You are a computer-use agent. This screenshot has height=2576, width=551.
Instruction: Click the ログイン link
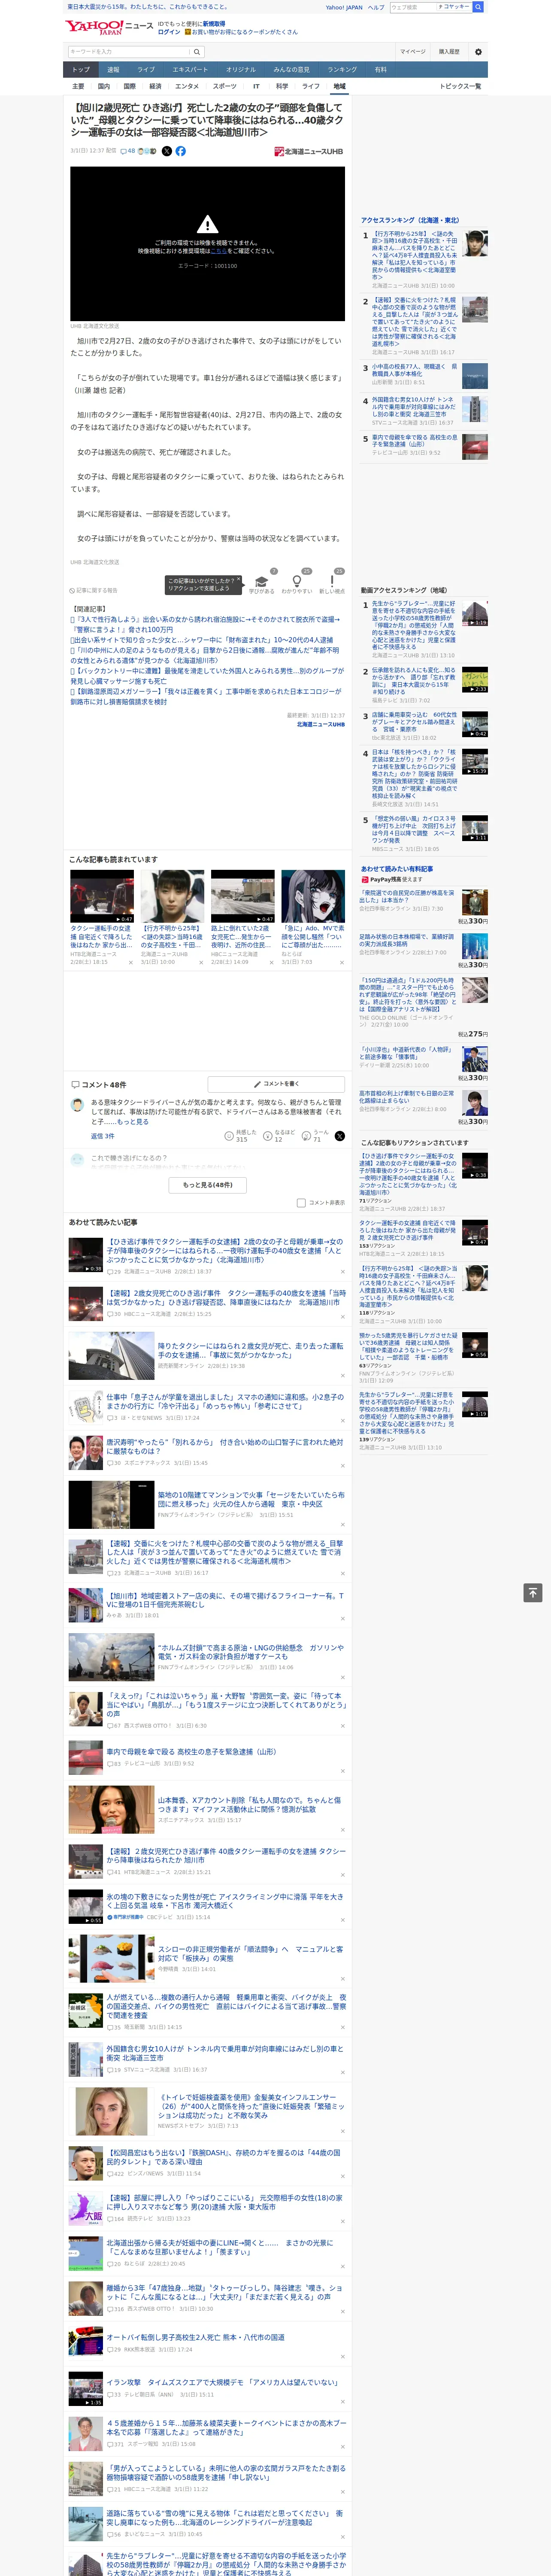169,32
